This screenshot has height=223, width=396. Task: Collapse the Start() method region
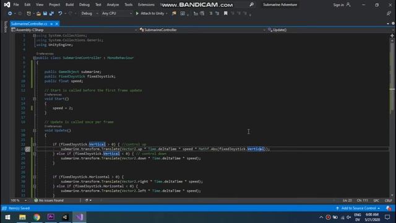tap(35, 99)
